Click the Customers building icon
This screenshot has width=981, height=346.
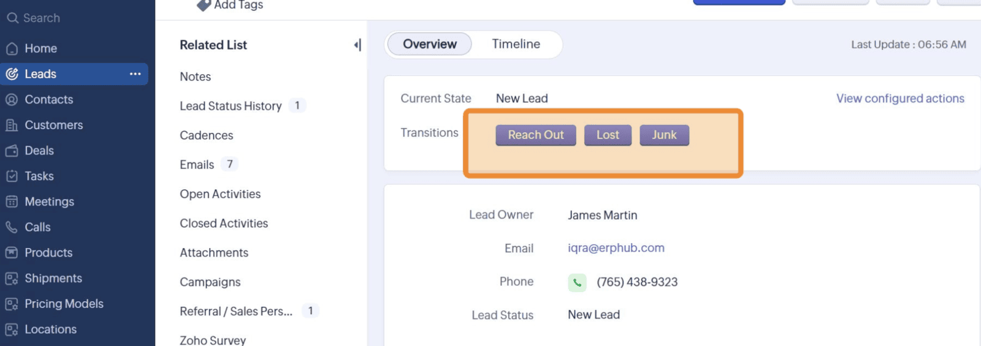tap(12, 125)
